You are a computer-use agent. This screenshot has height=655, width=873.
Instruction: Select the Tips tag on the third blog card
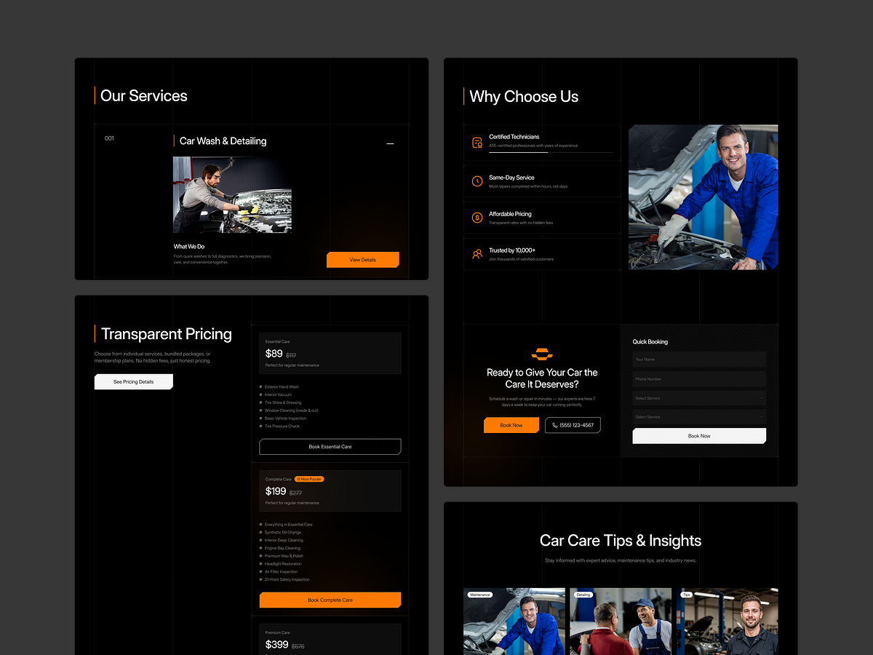[685, 595]
